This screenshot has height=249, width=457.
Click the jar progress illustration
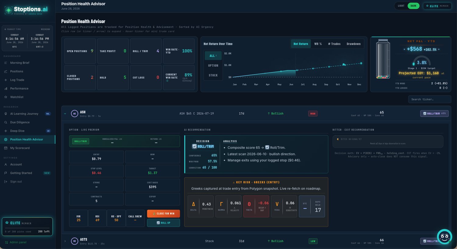click(383, 59)
